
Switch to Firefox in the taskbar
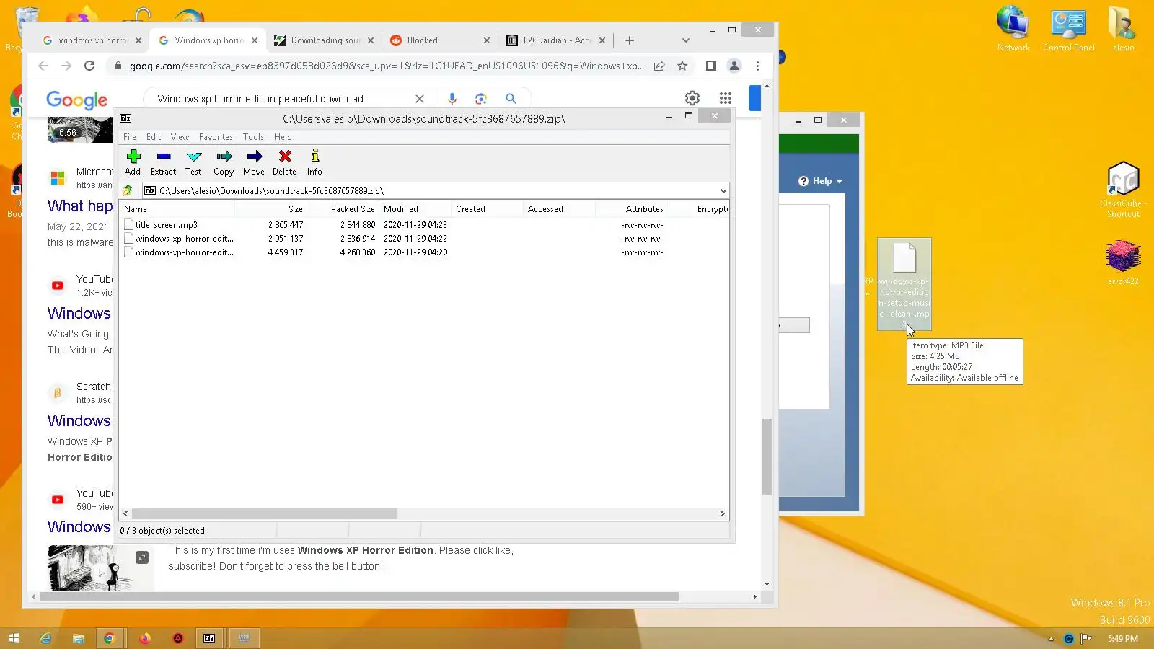click(144, 638)
